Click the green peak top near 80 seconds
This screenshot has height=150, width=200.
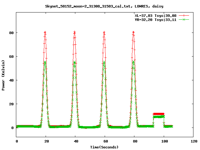[133, 62]
